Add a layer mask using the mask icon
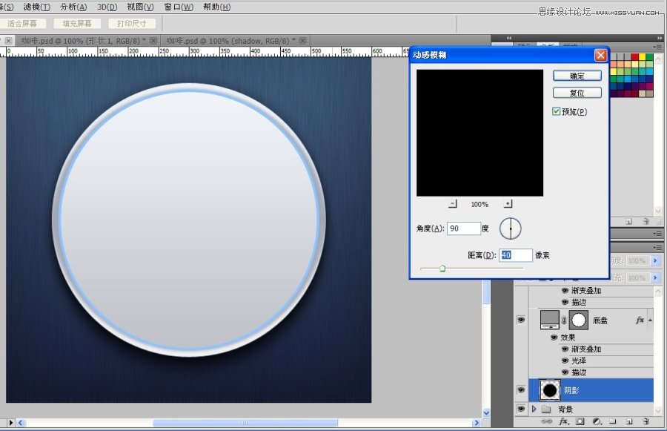Image resolution: width=667 pixels, height=431 pixels. point(580,421)
